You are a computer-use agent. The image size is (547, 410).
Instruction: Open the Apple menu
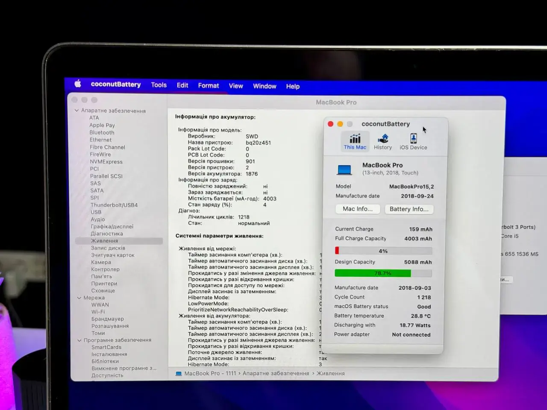click(x=78, y=84)
